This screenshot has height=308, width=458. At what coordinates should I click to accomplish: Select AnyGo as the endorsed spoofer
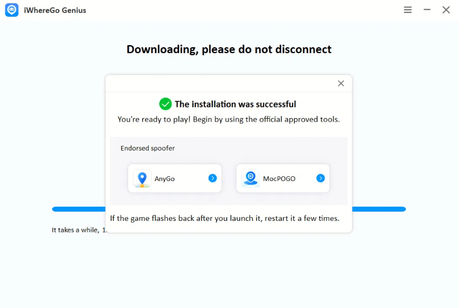click(x=174, y=178)
